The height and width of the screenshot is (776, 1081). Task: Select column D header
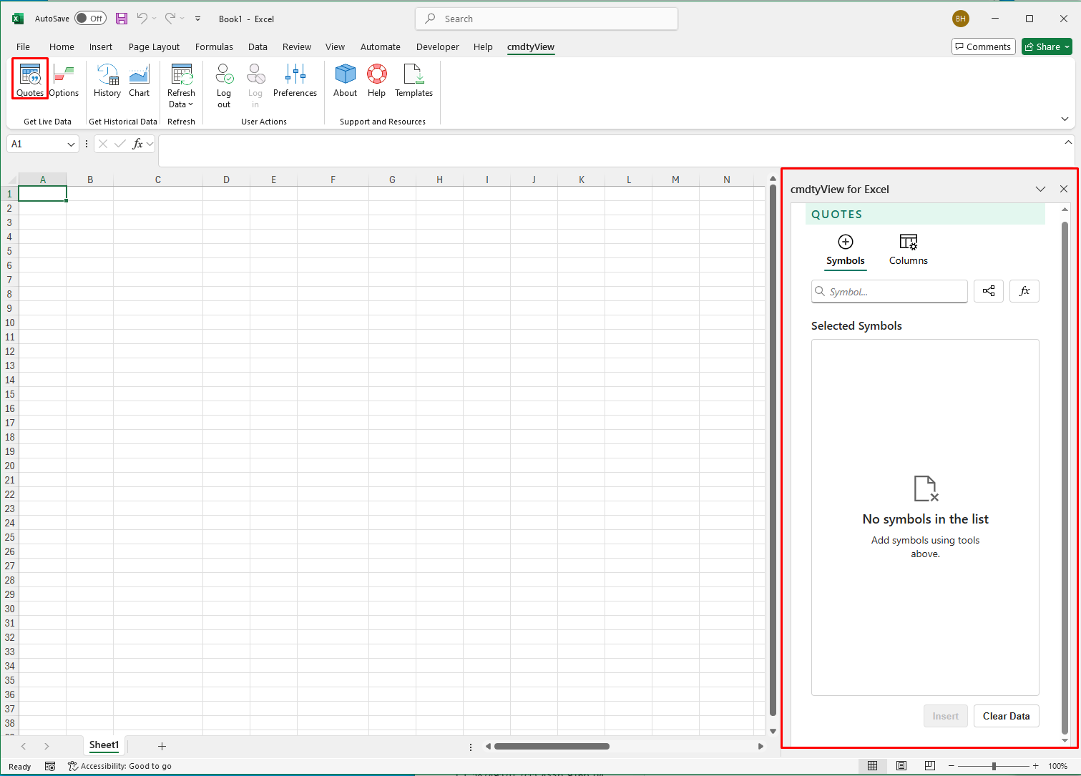point(226,180)
